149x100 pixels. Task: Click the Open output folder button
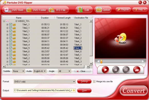[84, 90]
